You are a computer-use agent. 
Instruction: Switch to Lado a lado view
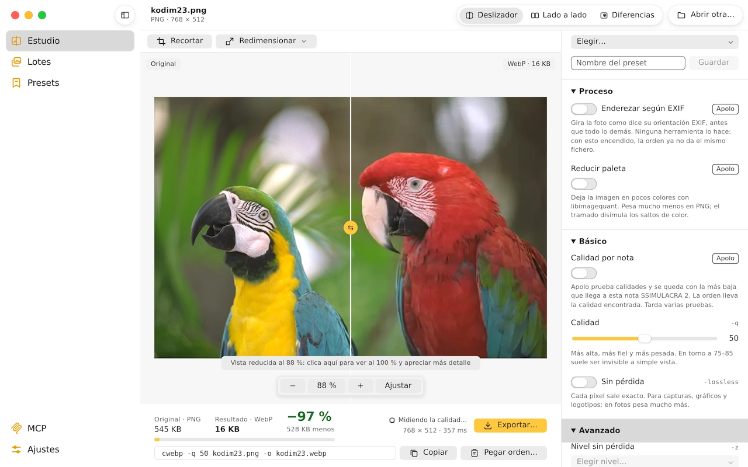[x=559, y=15]
